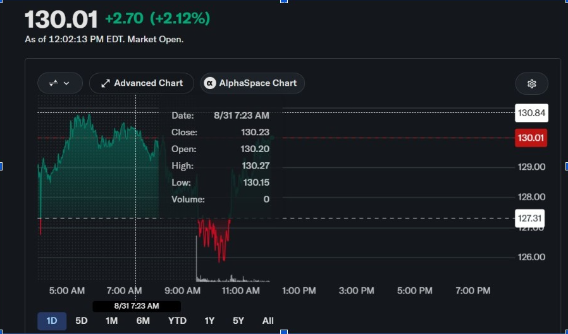Click the (+2.12%) percent change value
Screen dimensions: 568x334
pos(180,18)
